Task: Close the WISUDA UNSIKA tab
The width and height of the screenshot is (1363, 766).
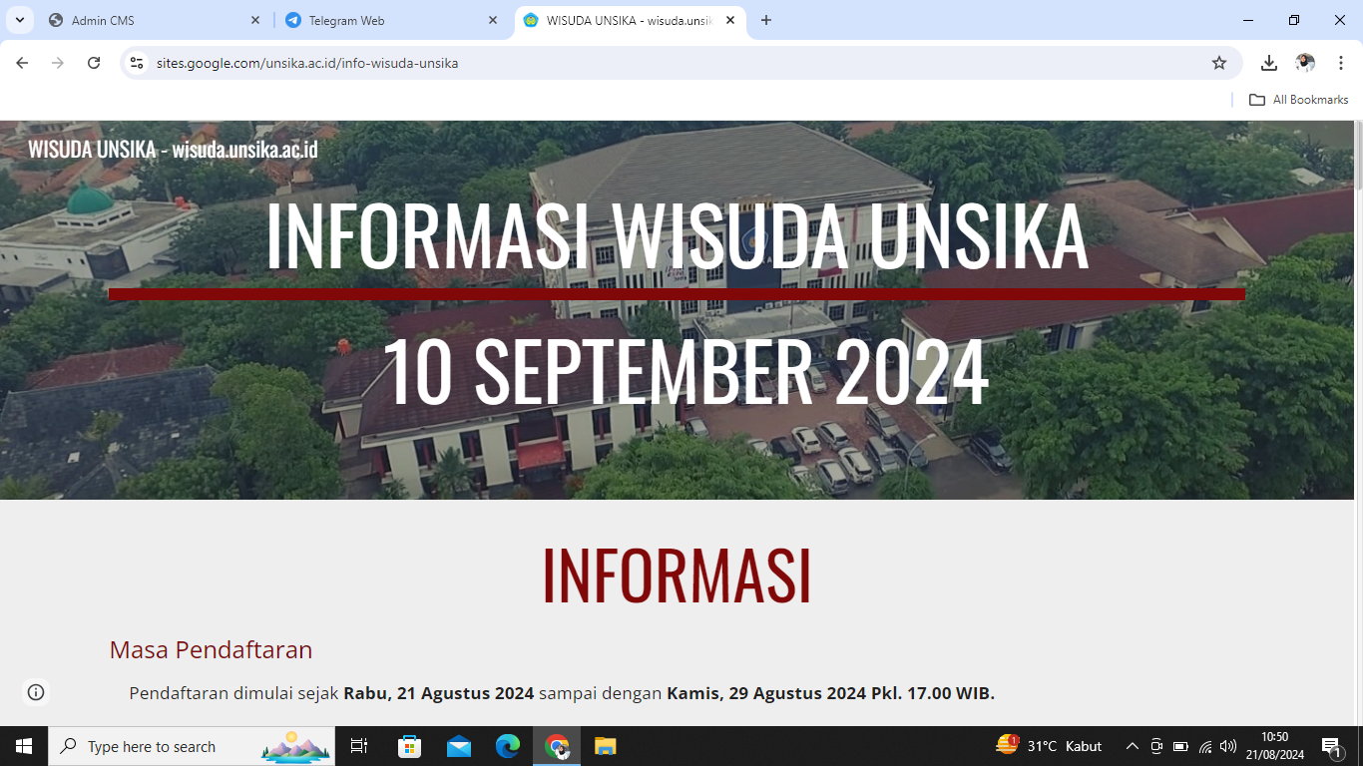Action: 730,20
